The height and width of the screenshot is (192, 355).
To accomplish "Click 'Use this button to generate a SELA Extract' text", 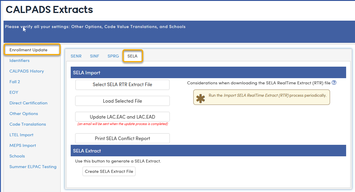I will [x=118, y=161].
